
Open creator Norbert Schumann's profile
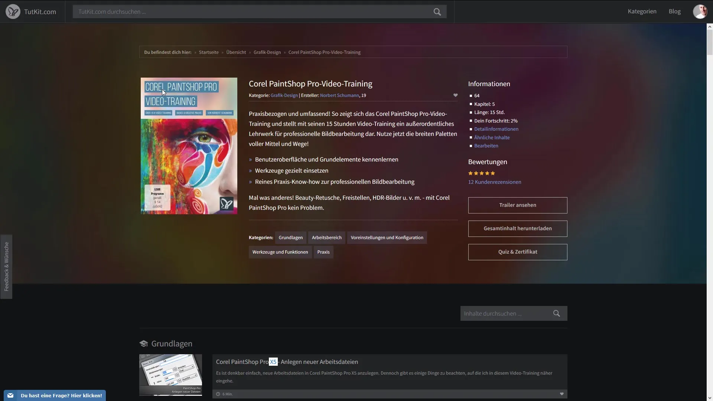339,95
